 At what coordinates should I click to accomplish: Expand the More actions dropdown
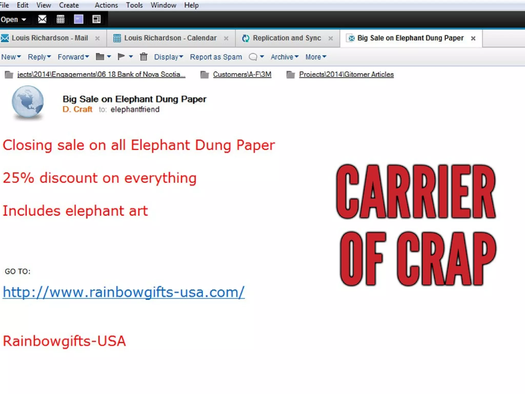316,57
